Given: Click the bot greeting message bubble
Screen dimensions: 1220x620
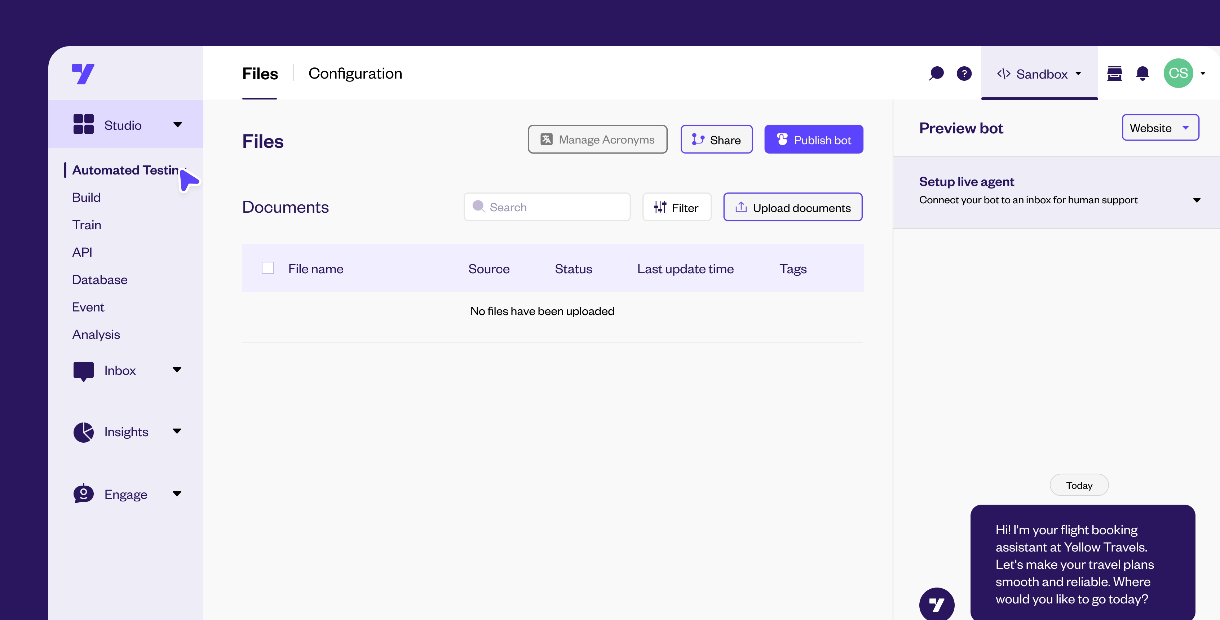Looking at the screenshot, I should [1082, 562].
